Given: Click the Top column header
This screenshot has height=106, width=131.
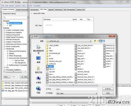Looking at the screenshot, I should [x=88, y=20].
